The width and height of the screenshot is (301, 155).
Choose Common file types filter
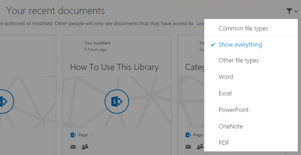(x=243, y=28)
